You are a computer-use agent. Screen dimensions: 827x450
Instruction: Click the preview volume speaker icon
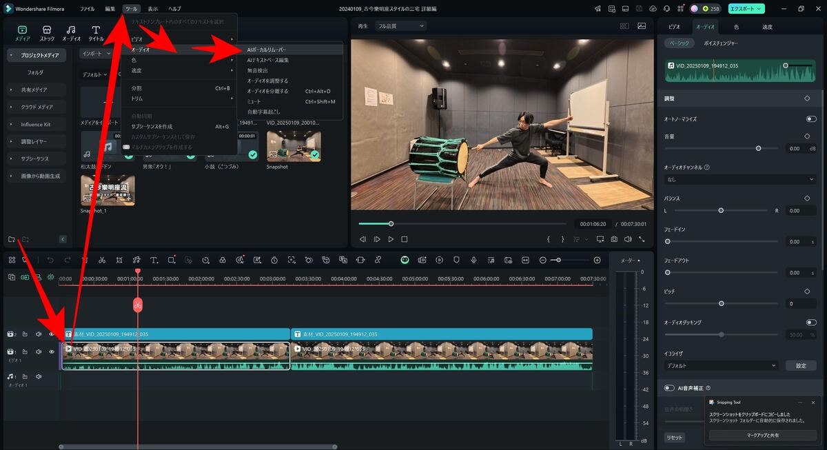pos(628,239)
